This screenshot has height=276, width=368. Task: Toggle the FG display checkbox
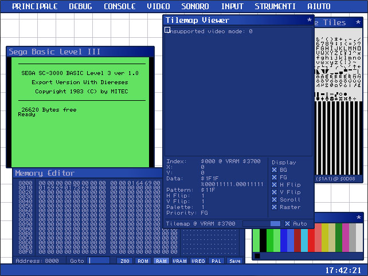point(274,178)
